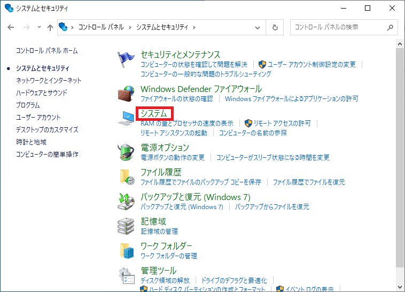Go up one level with up arrow

[x=50, y=27]
